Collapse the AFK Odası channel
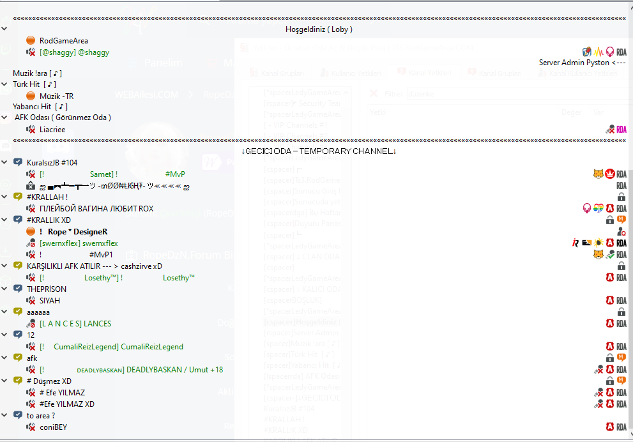The width and height of the screenshot is (633, 442). coord(4,118)
